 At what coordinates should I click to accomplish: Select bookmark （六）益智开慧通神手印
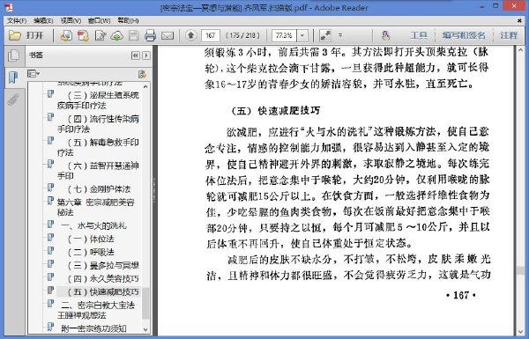coord(98,171)
